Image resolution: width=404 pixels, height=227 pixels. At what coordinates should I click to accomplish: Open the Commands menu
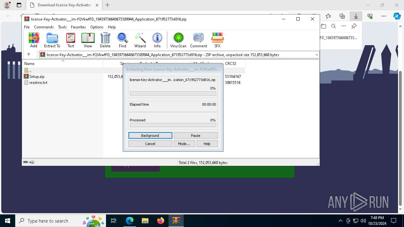coord(44,27)
